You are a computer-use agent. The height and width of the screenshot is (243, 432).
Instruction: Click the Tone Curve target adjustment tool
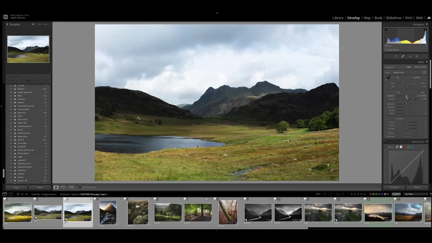386,147
